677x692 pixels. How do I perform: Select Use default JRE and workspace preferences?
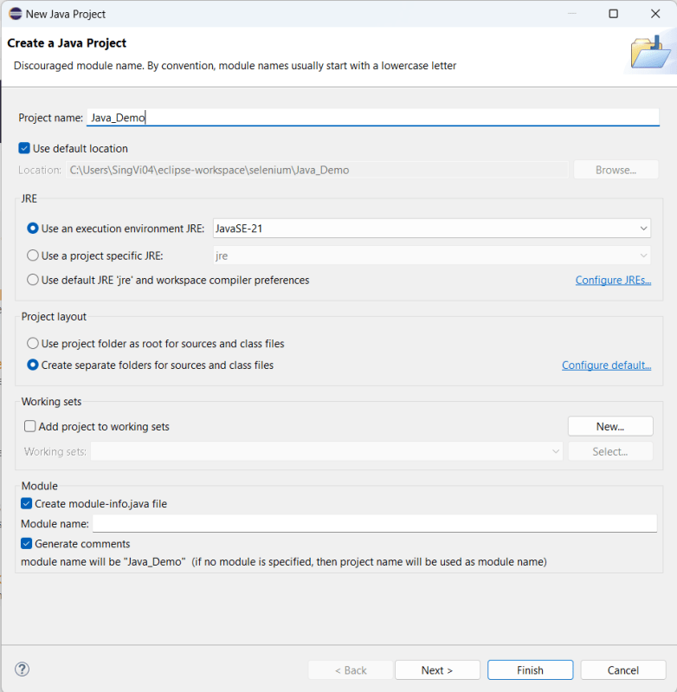33,280
